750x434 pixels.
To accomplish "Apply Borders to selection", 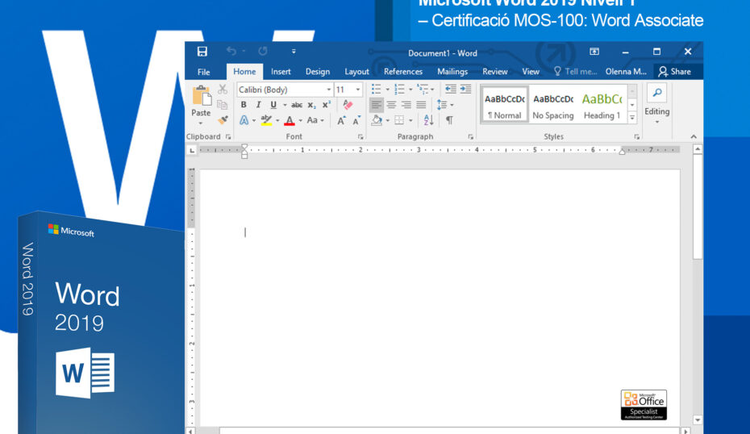I will click(x=399, y=120).
